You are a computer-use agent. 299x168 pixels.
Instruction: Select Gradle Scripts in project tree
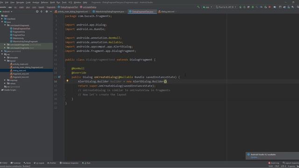(x=10, y=90)
